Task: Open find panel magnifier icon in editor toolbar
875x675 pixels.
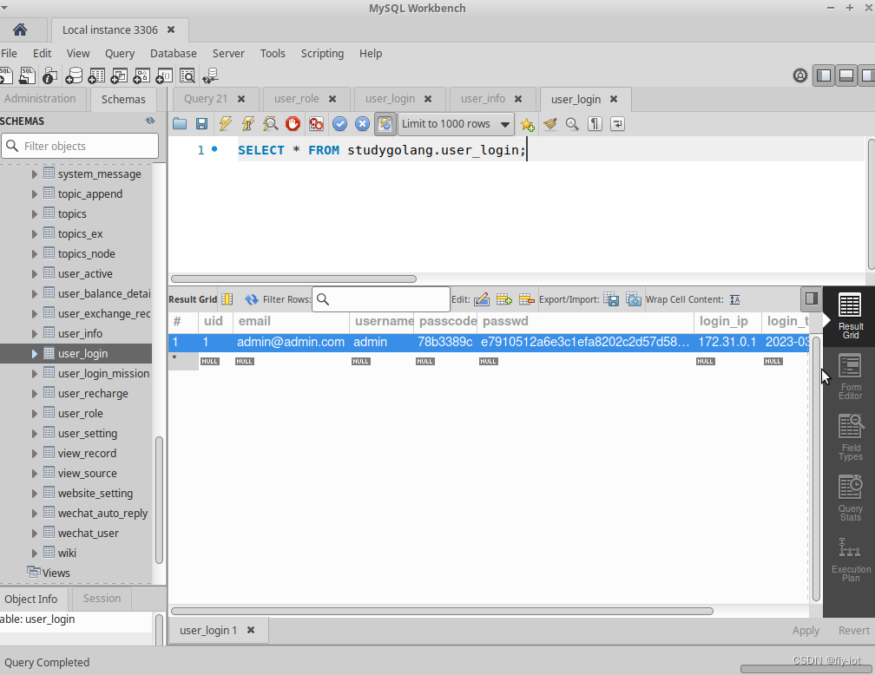Action: [x=572, y=124]
